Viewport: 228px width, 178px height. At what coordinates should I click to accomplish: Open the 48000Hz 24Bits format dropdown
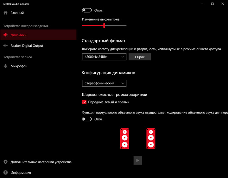(x=104, y=57)
